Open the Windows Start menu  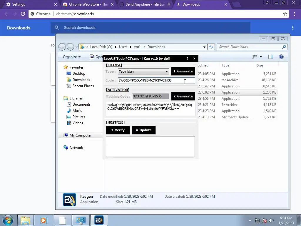pyautogui.click(x=8, y=220)
